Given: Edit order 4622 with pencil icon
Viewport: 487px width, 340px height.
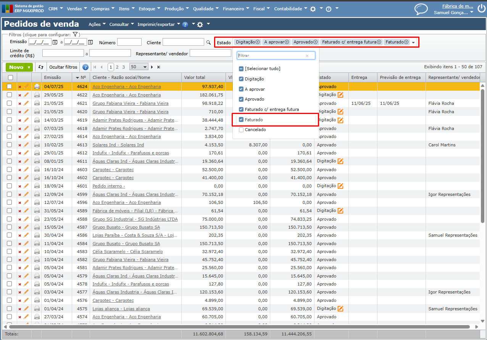Looking at the screenshot, I should coord(26,95).
